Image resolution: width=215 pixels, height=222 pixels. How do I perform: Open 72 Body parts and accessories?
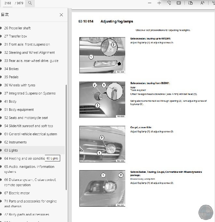pos(27,215)
